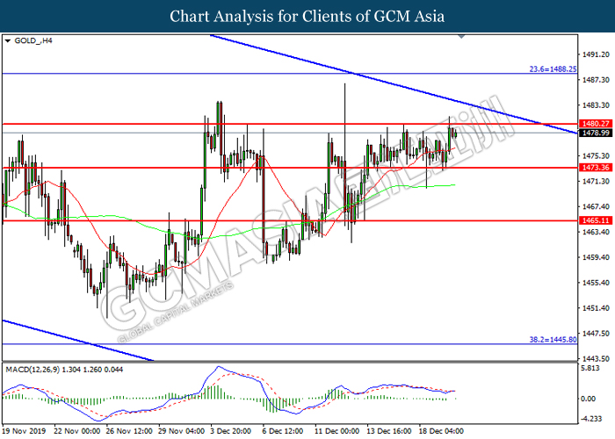615x439 pixels.
Task: Select the 38.2=1445.80 Fibonacci level label
Action: [x=553, y=339]
